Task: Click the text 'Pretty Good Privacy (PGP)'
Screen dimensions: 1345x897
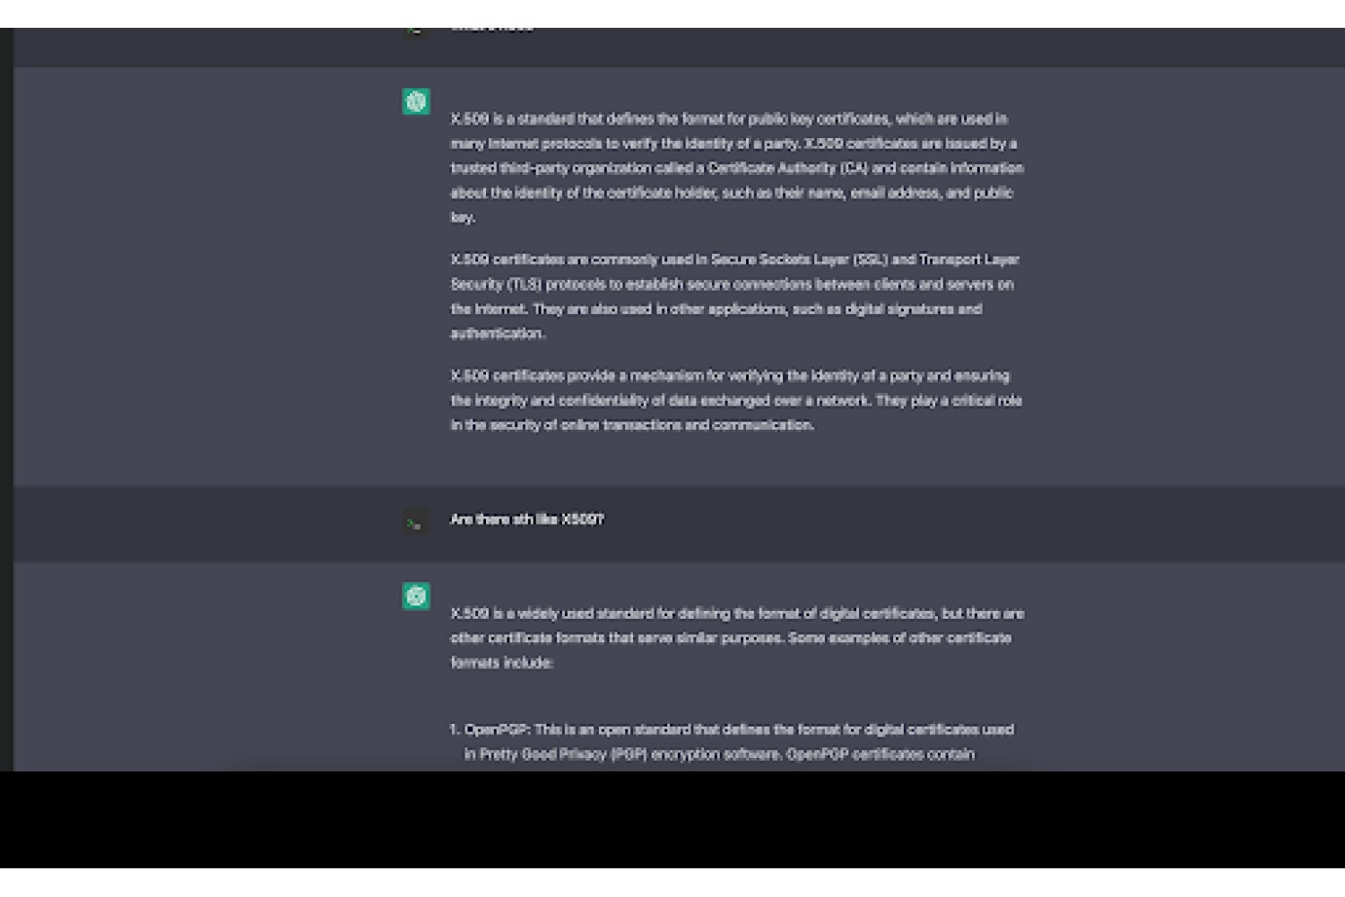Action: (x=563, y=754)
